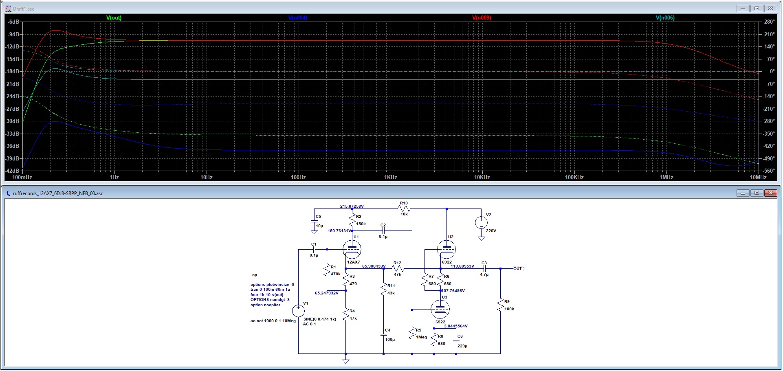Click the Draft1.asc plot window icon
The width and height of the screenshot is (783, 371).
(8, 9)
